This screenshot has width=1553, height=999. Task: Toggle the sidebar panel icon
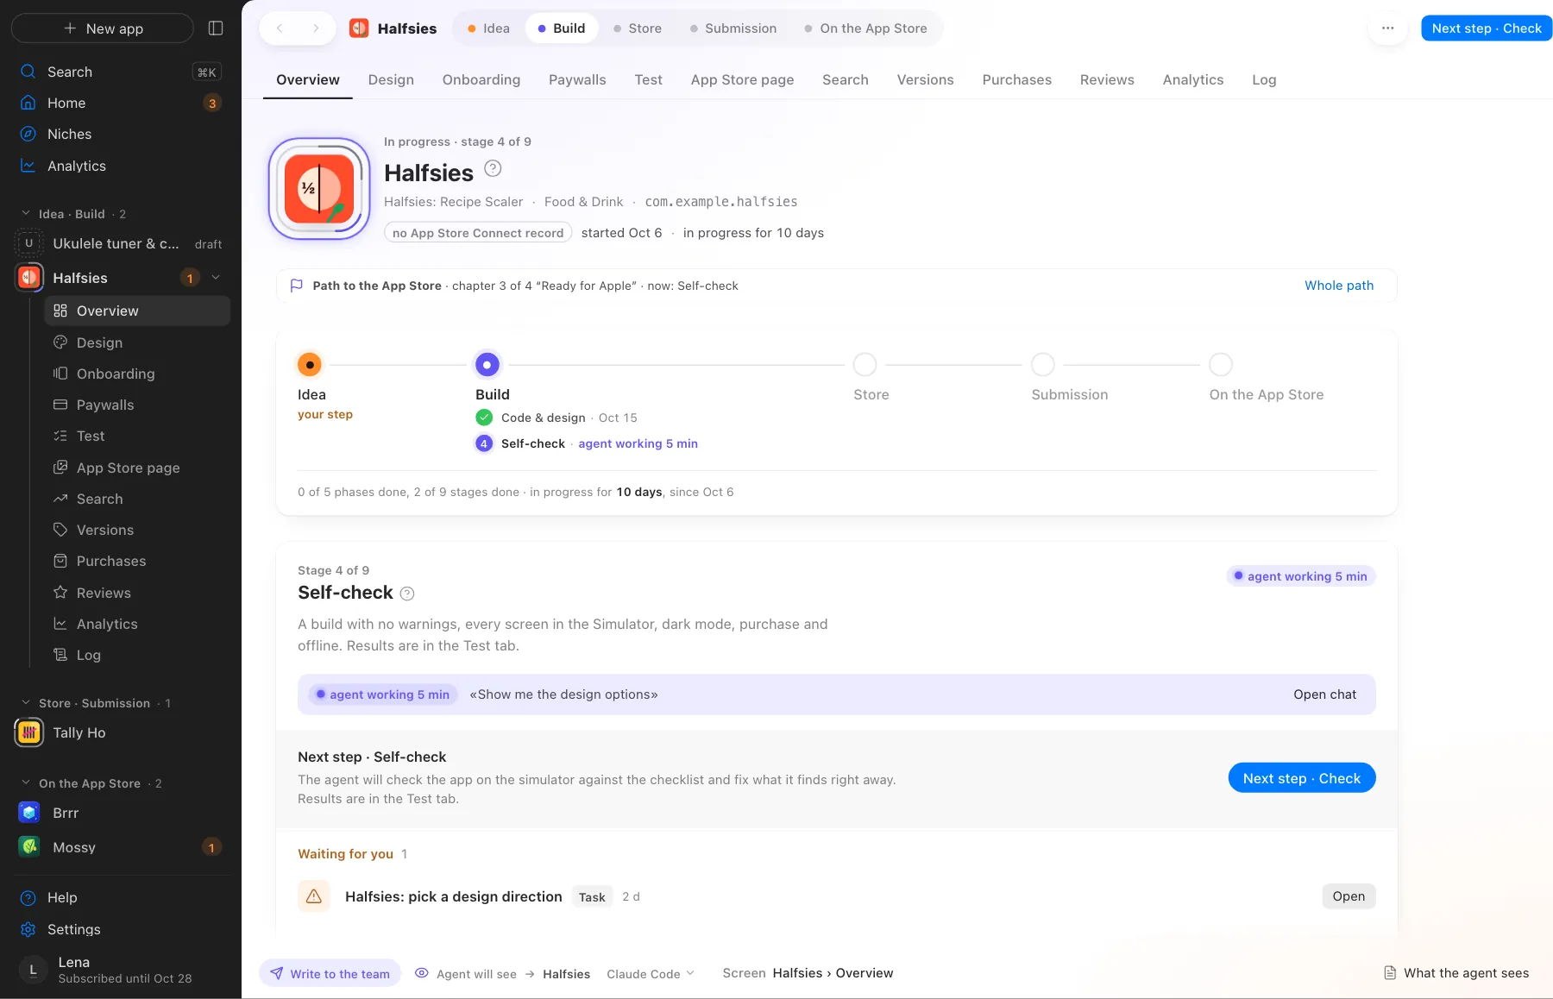tap(216, 28)
